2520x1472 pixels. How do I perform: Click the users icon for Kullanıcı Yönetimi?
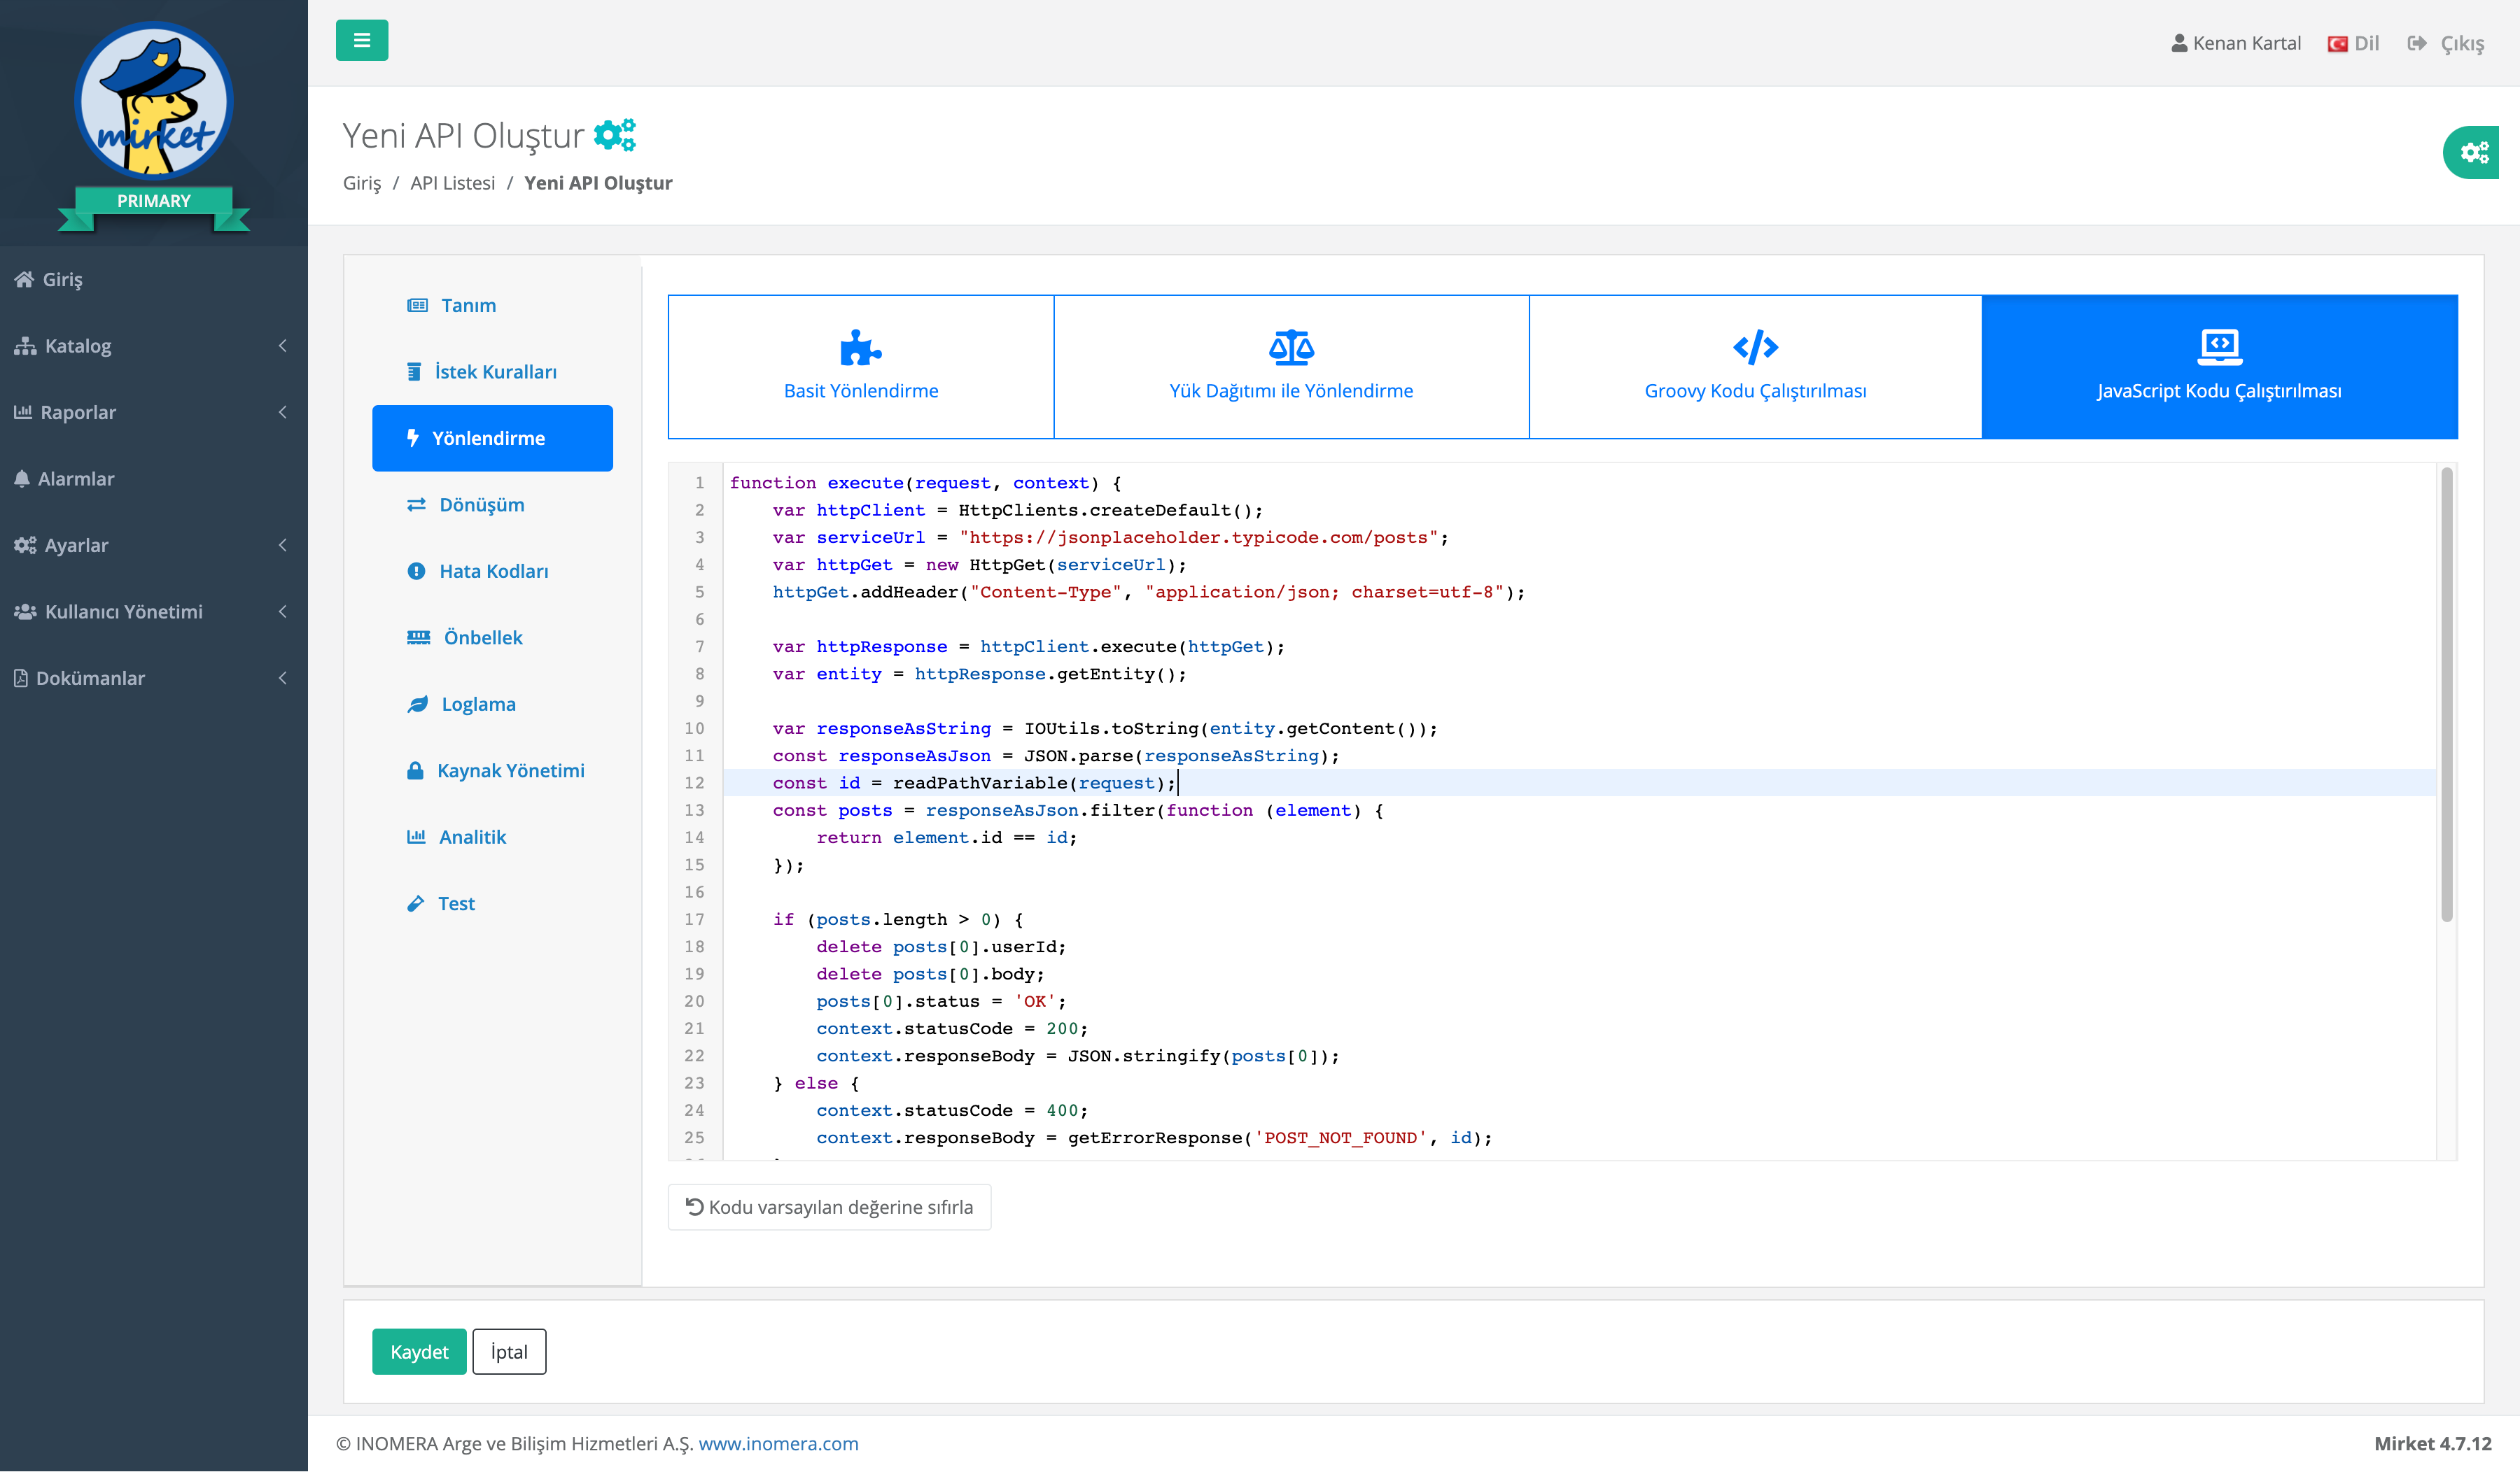25,611
